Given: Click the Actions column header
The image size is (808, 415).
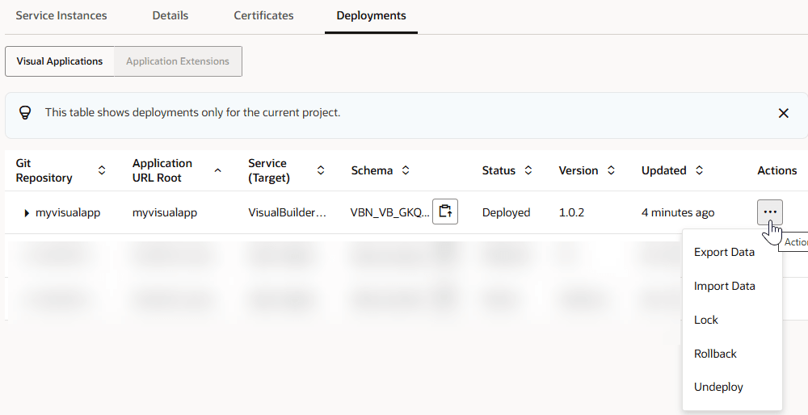Looking at the screenshot, I should click(x=776, y=170).
